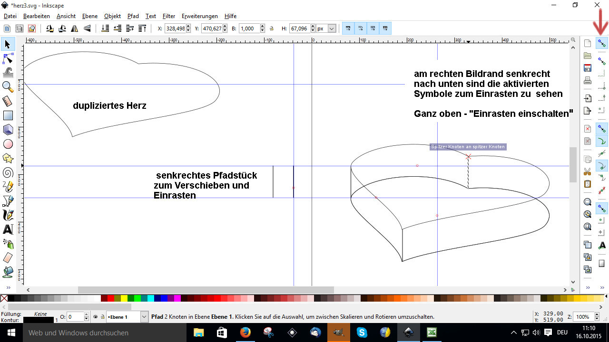The width and height of the screenshot is (609, 342).
Task: Toggle the width-height ratio lock
Action: tap(272, 28)
